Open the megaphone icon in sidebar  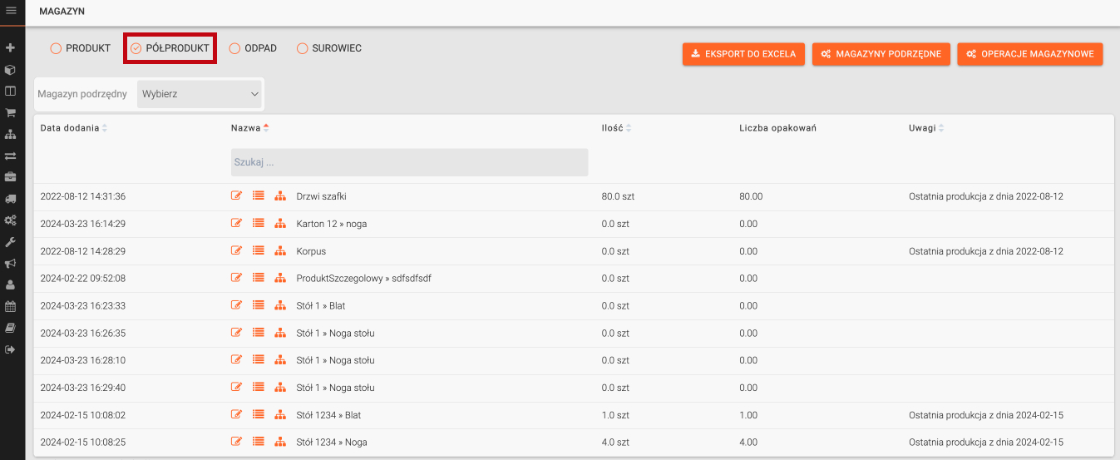[11, 264]
